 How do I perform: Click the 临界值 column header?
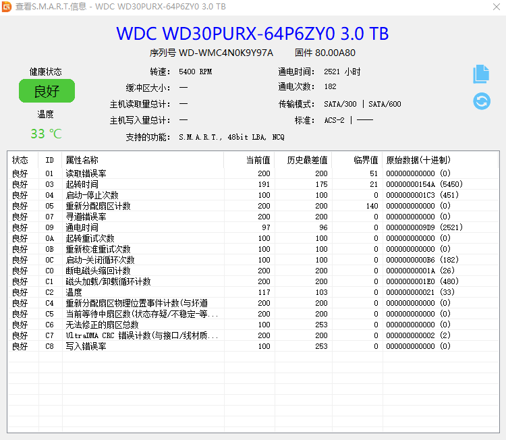pos(366,160)
